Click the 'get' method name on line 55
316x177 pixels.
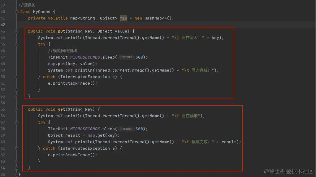point(62,109)
